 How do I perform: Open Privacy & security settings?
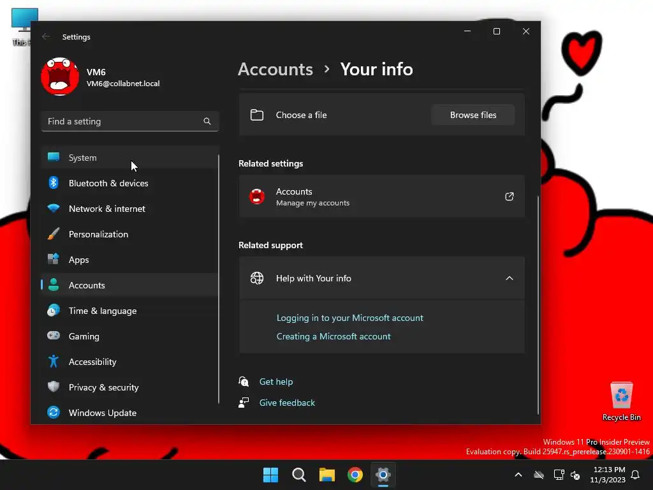pos(129,387)
